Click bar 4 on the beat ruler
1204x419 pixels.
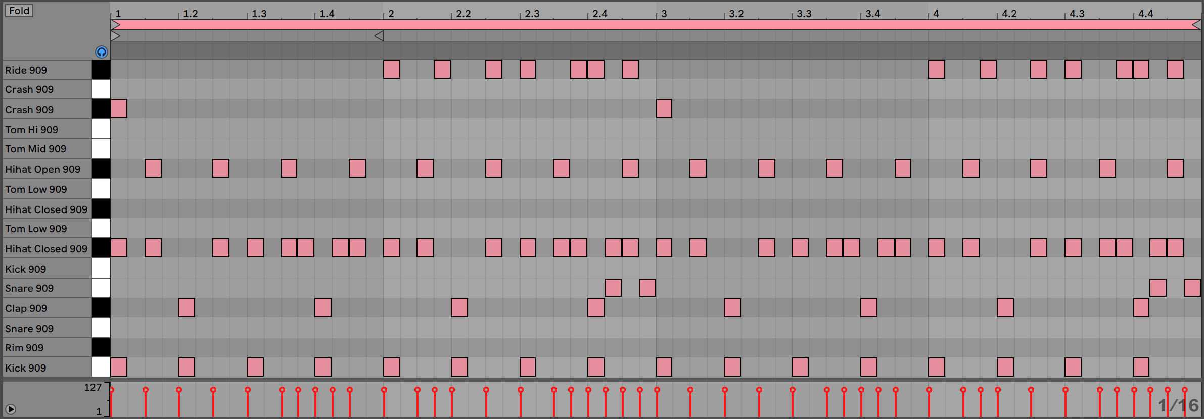[936, 14]
